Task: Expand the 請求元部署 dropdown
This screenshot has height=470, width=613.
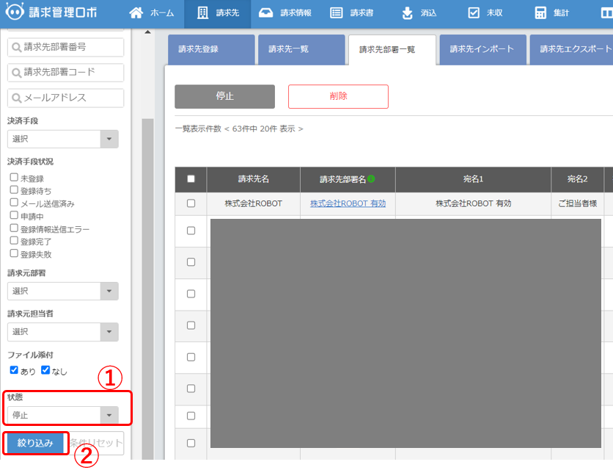Action: [62, 292]
